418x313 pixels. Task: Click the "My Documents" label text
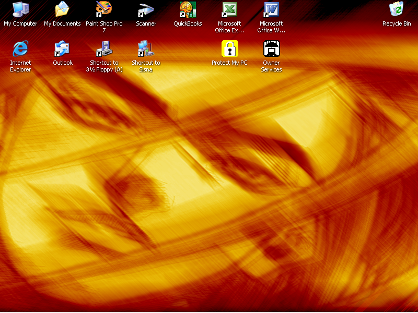pos(62,23)
